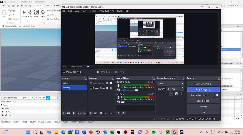This screenshot has width=243, height=136.
Task: Add a source with Sources plus icon
Action: coord(91,113)
